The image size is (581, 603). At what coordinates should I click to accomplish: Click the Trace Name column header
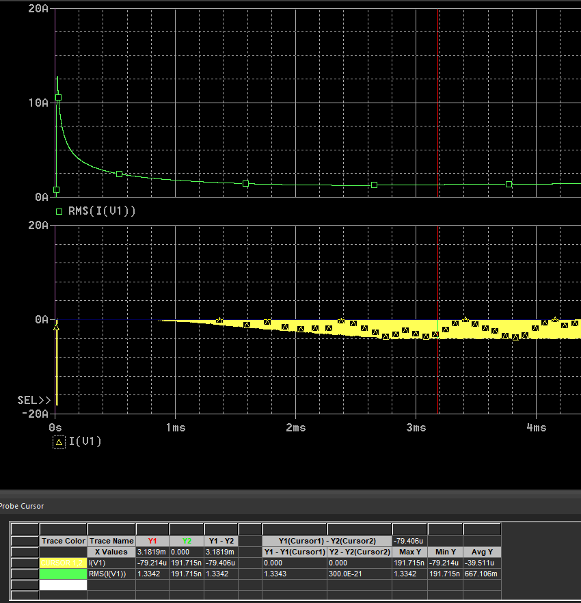click(x=111, y=541)
